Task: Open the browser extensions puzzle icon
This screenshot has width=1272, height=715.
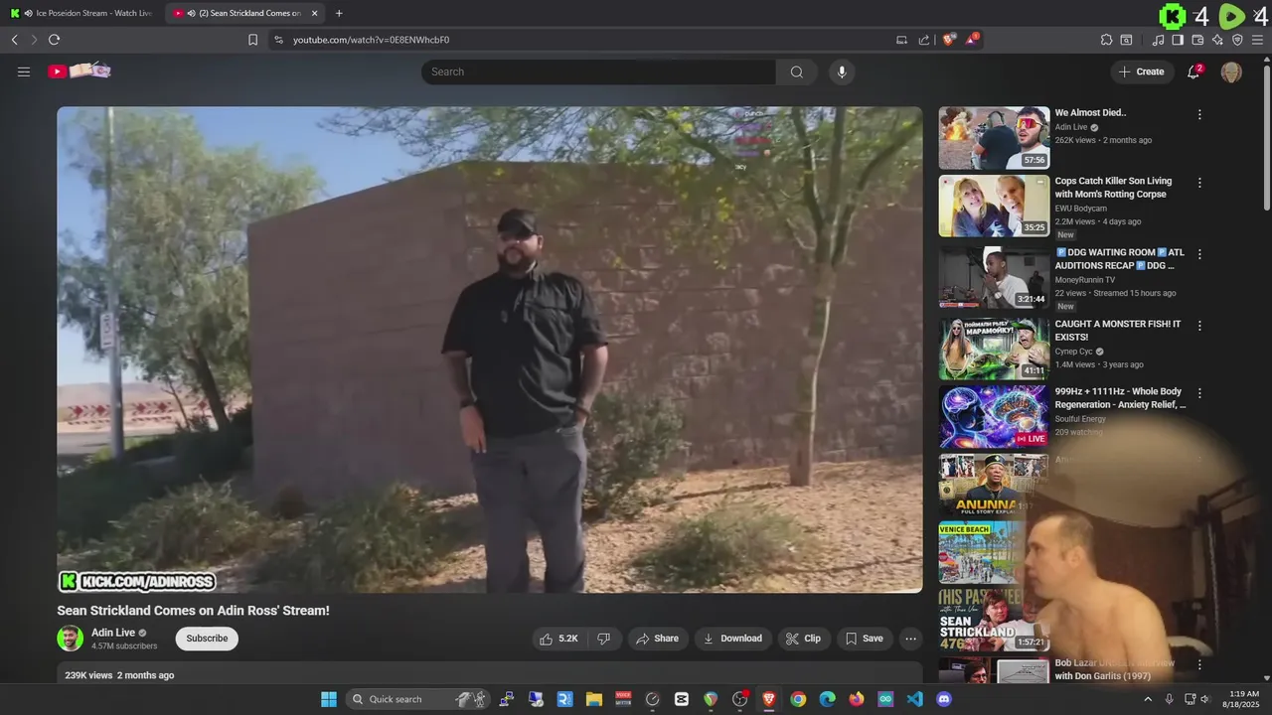Action: click(1106, 40)
